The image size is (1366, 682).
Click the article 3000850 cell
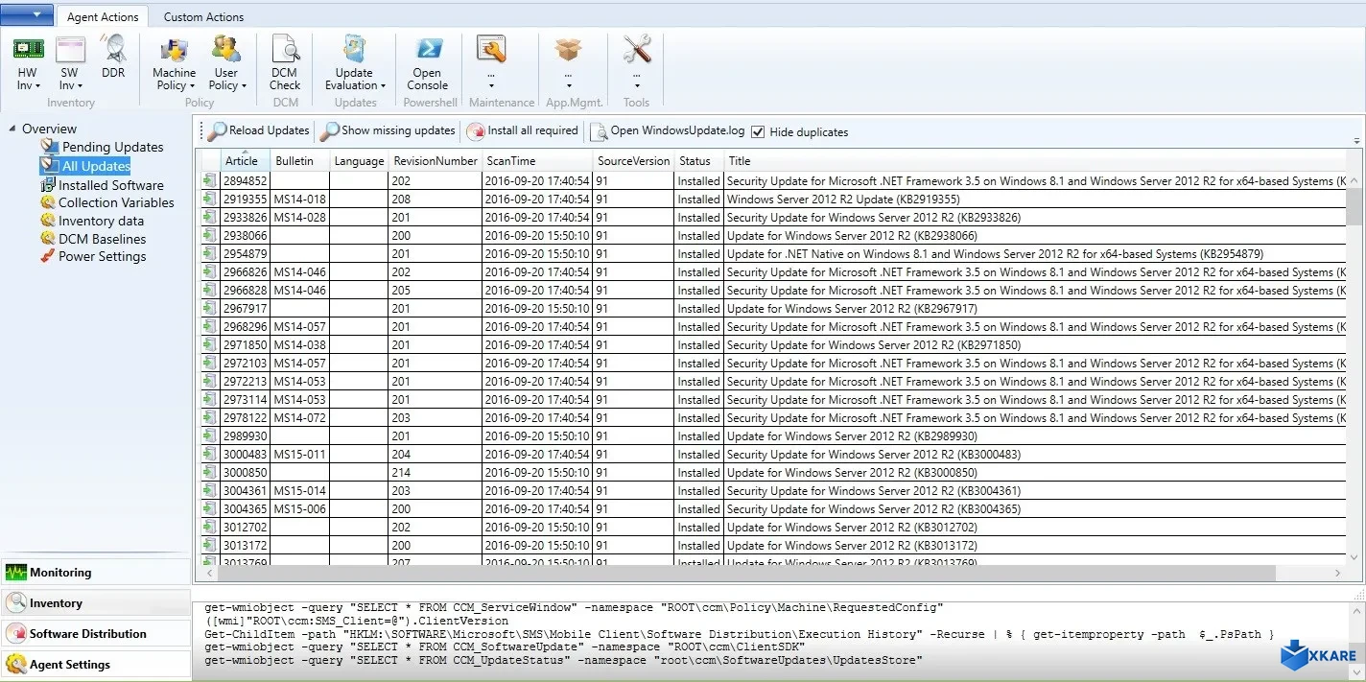coord(245,473)
